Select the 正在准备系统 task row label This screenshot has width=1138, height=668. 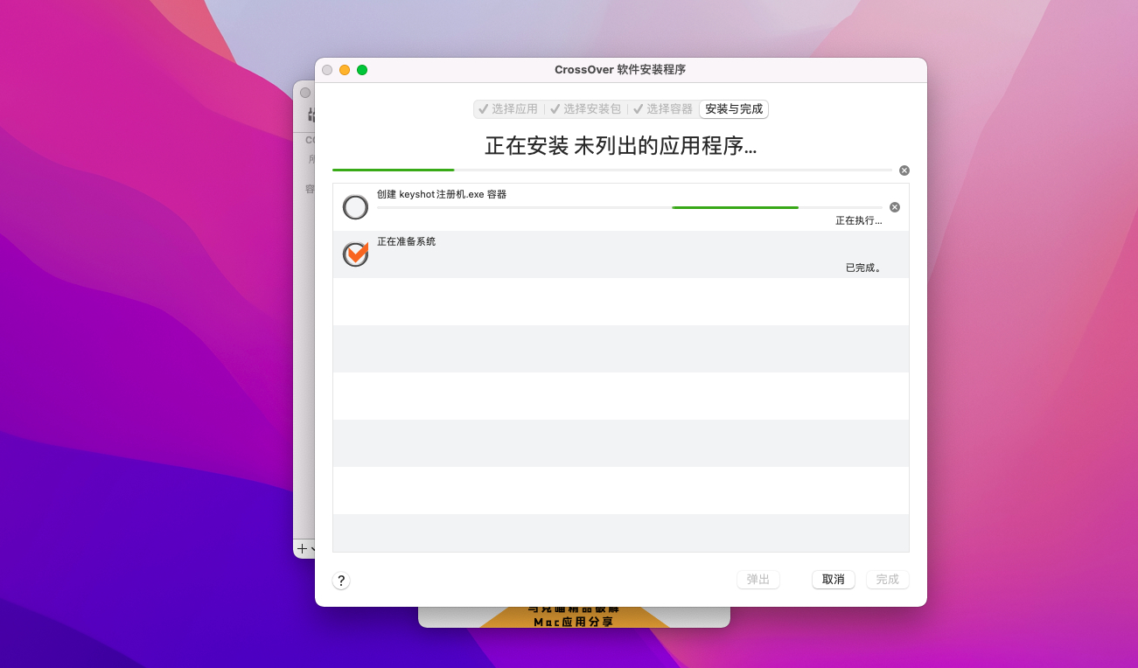point(406,241)
